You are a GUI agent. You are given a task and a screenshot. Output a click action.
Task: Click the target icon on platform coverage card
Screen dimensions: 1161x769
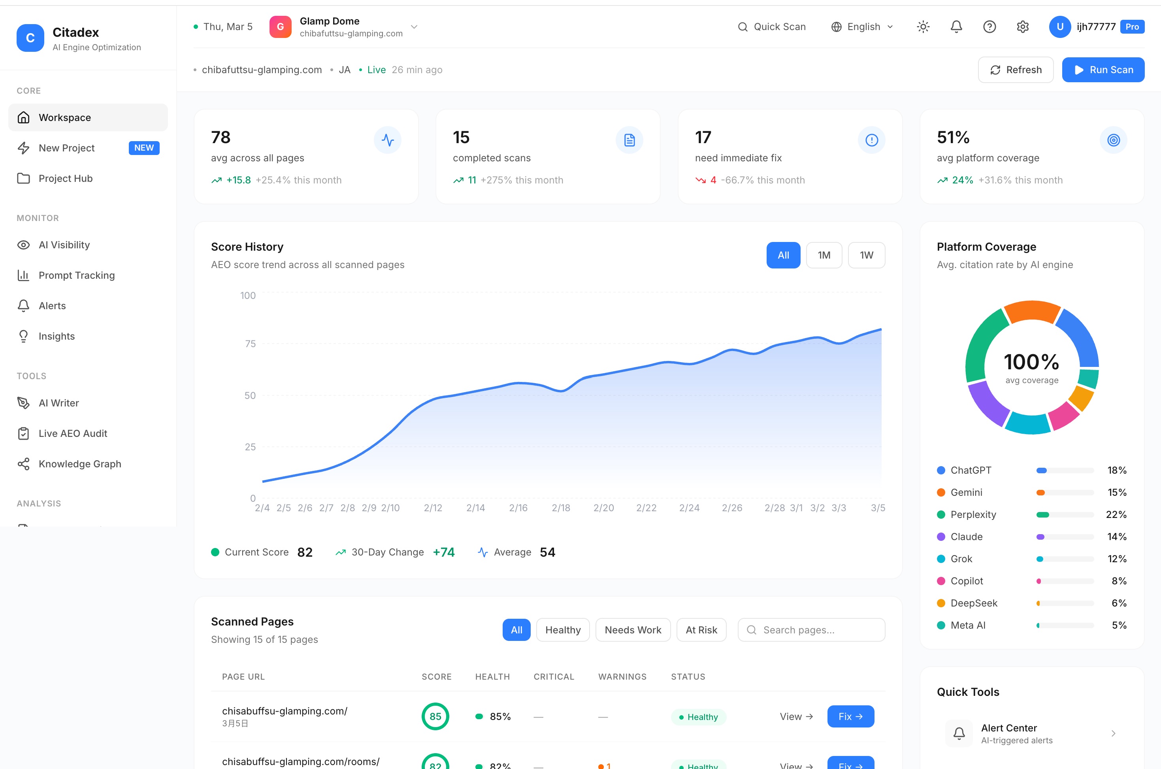[x=1113, y=140]
